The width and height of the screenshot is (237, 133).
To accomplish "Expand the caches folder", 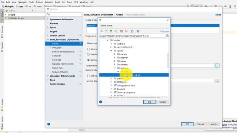I will [114, 54].
